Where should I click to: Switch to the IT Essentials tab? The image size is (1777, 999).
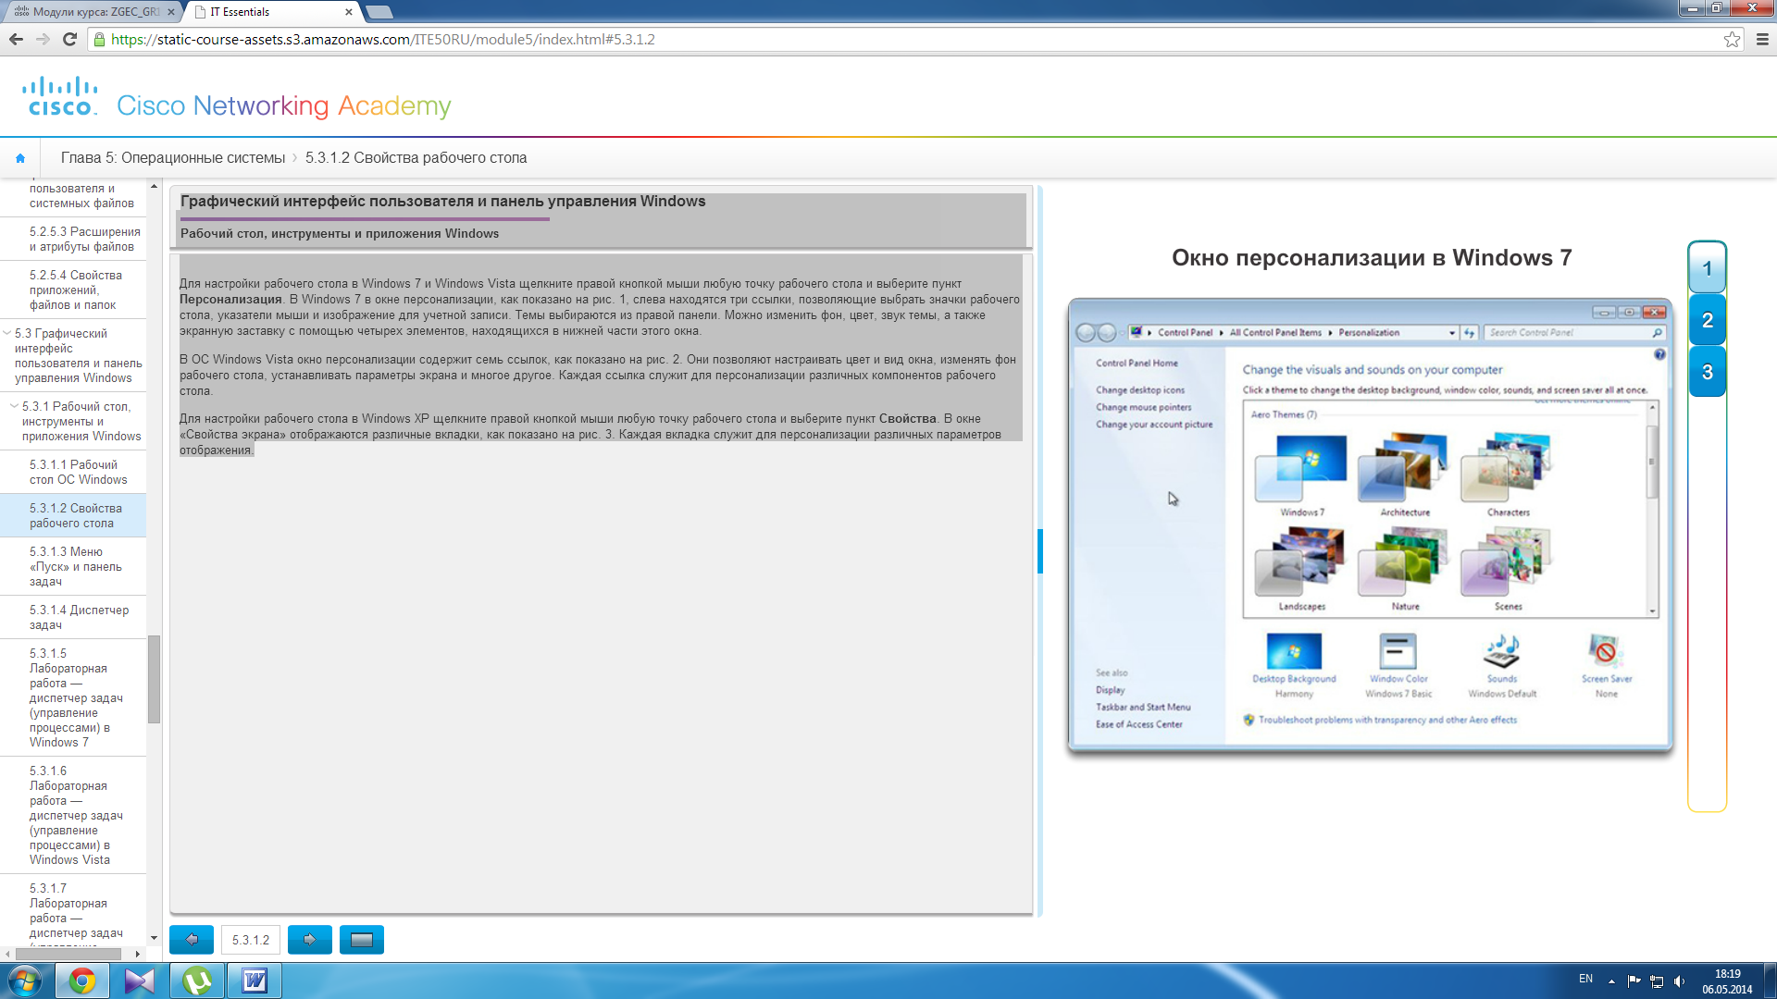point(268,12)
